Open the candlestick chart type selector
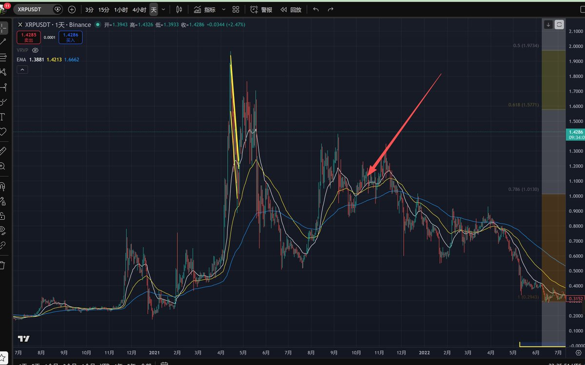Screen dimensions: 585x365 click(x=179, y=9)
